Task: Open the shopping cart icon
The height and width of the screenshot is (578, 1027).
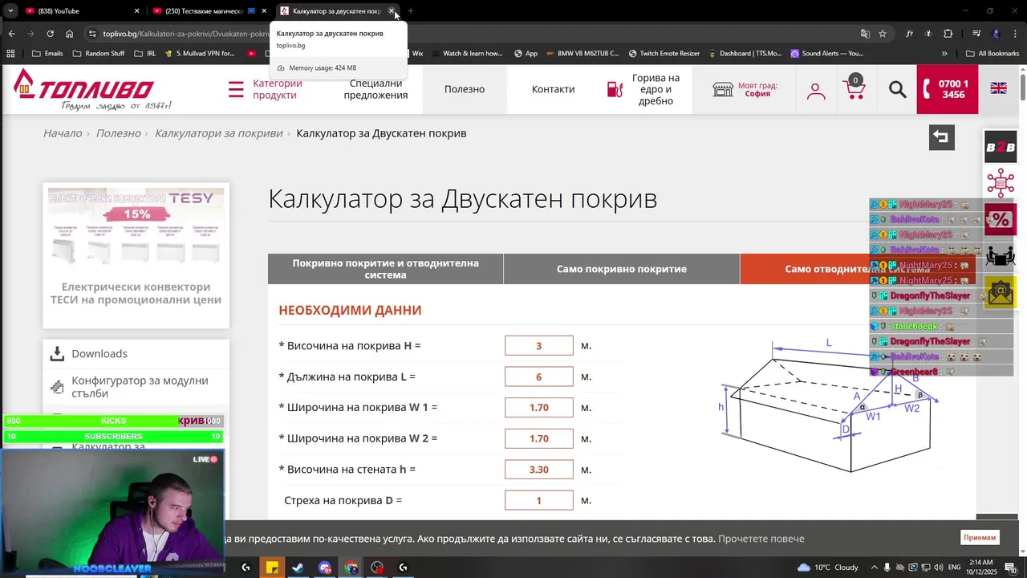Action: point(854,89)
